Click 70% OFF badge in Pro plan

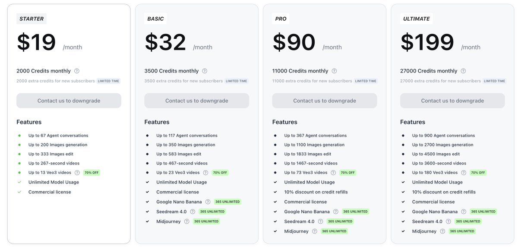tap(347, 173)
